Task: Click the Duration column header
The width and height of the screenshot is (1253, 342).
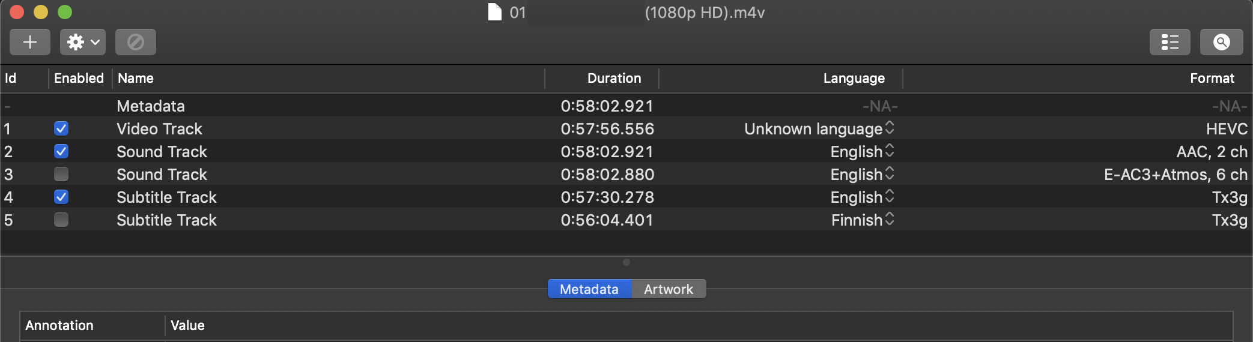Action: (614, 78)
